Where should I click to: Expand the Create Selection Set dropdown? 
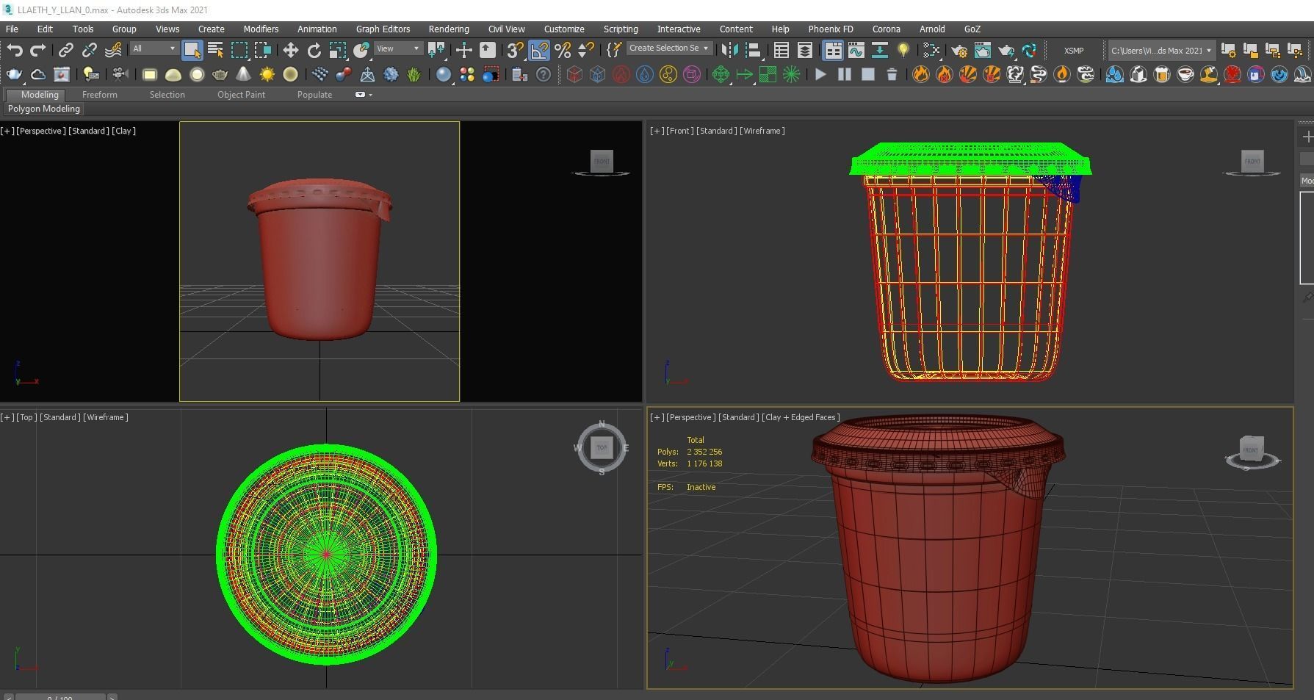coord(669,48)
